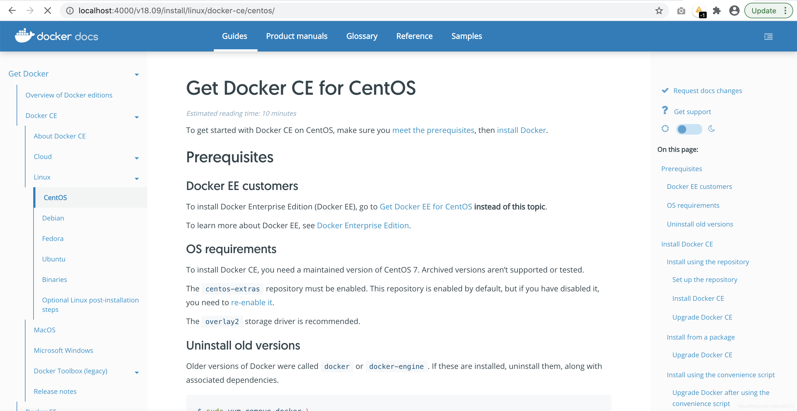Image resolution: width=797 pixels, height=411 pixels.
Task: Click Request docs changes link
Action: 708,91
